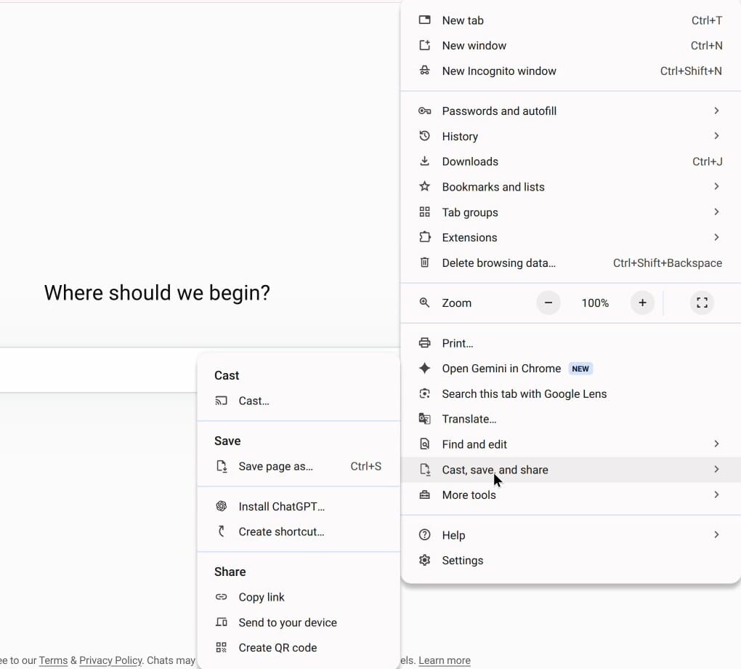Click the Print printer icon
The height and width of the screenshot is (669, 741).
click(424, 342)
